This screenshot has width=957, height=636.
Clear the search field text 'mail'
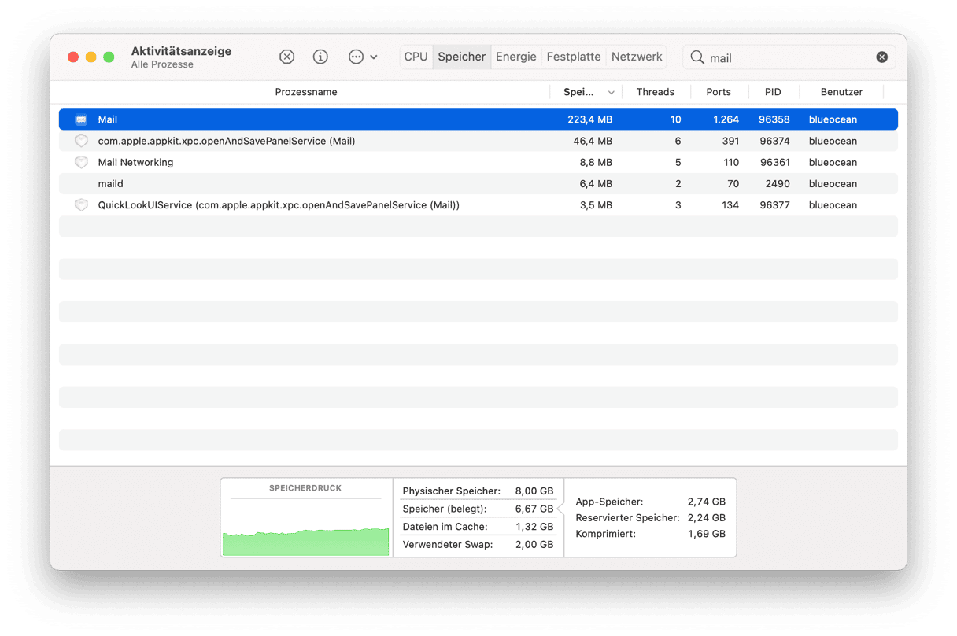point(882,57)
